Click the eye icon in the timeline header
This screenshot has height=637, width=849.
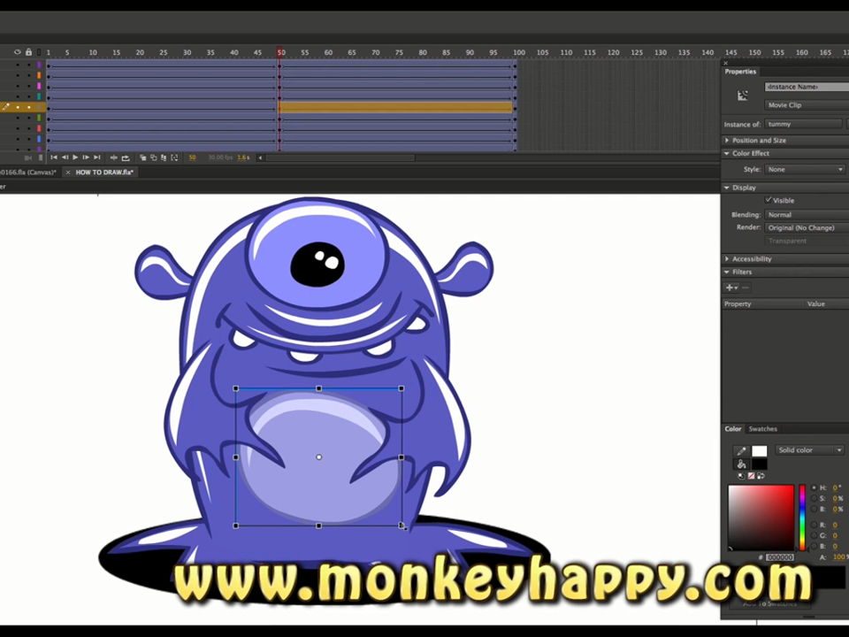point(18,52)
